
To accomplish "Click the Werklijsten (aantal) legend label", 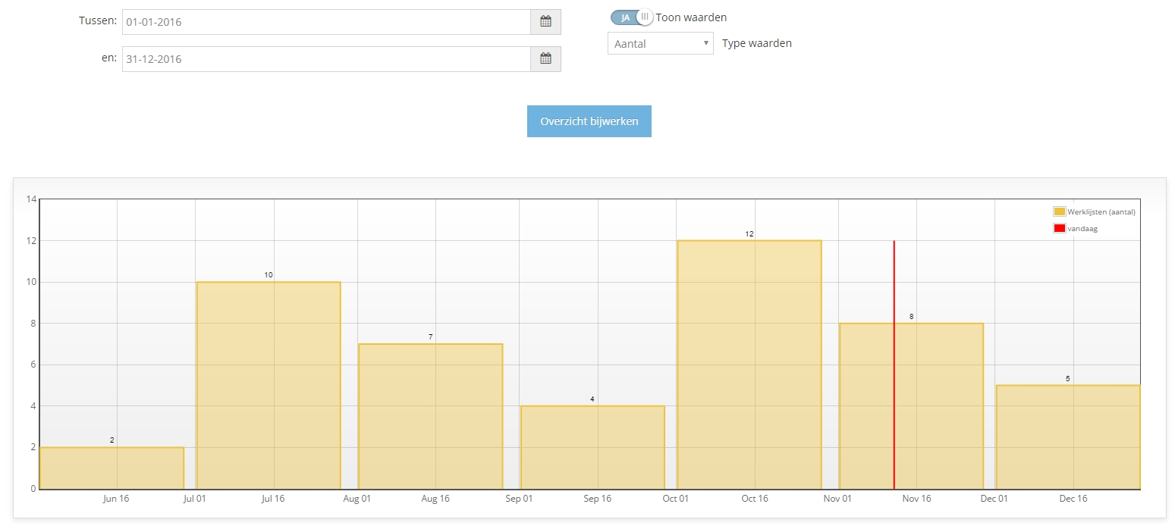I will tap(1101, 212).
